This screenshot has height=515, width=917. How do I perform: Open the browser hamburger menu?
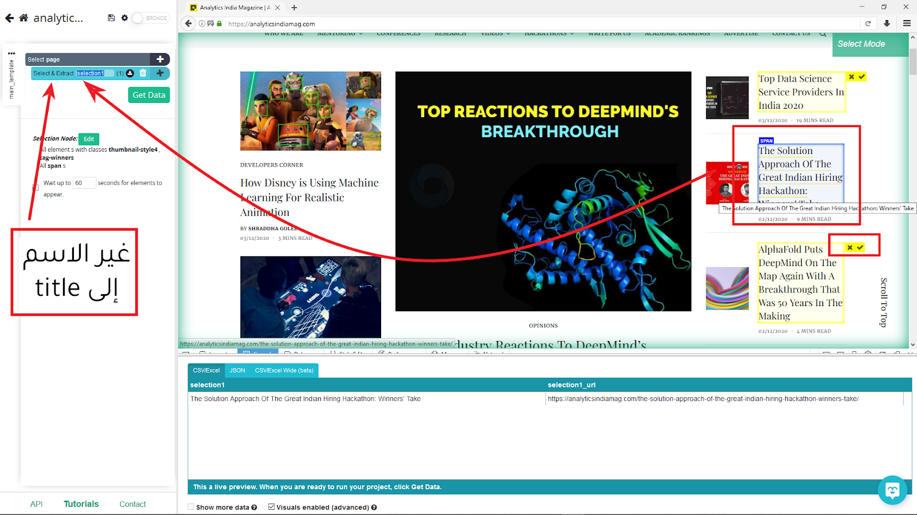907,23
